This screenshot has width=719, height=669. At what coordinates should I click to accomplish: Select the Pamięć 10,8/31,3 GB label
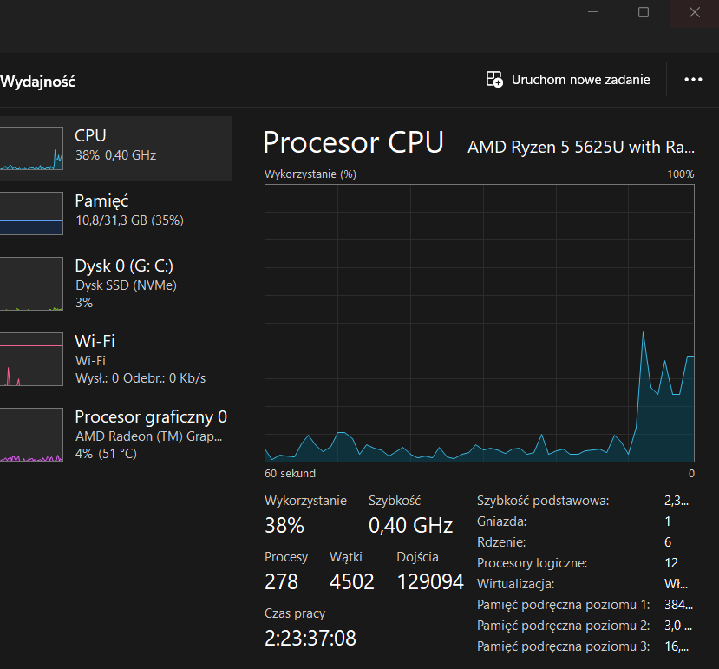(129, 211)
